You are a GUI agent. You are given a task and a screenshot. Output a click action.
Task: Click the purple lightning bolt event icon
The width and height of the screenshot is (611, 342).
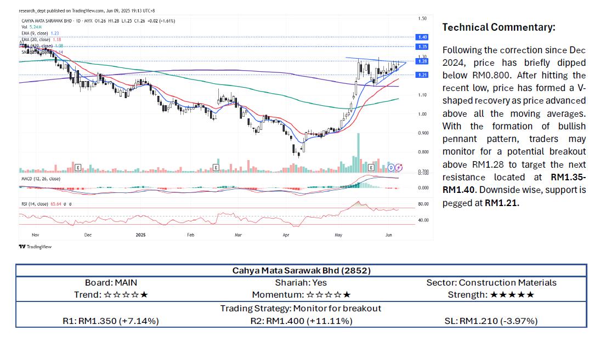399,168
